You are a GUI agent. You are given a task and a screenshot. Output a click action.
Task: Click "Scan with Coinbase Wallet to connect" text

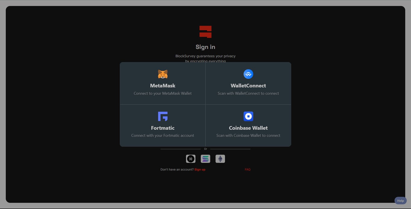pos(248,135)
